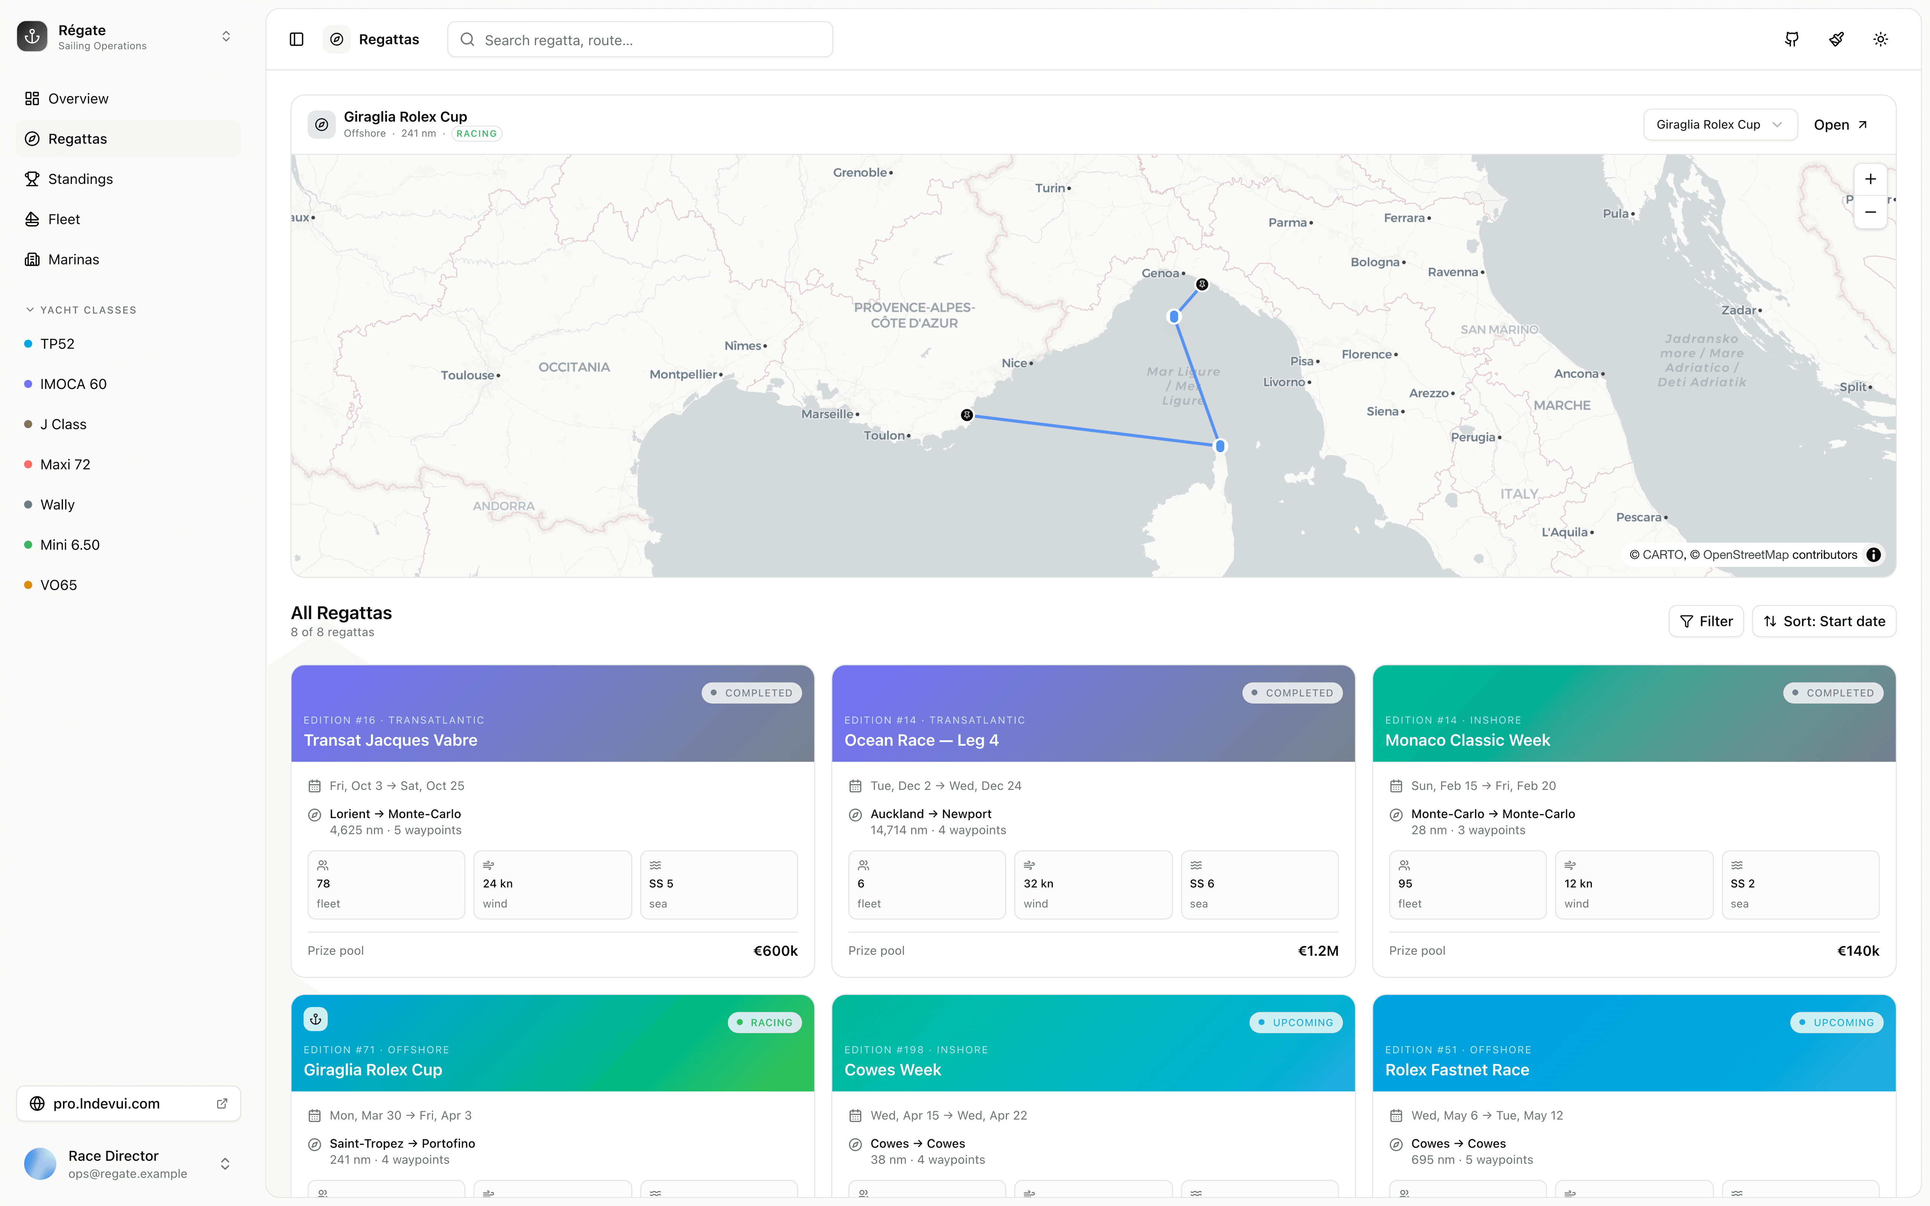Click the orange VO65 color dot
This screenshot has width=1930, height=1206.
tap(28, 585)
